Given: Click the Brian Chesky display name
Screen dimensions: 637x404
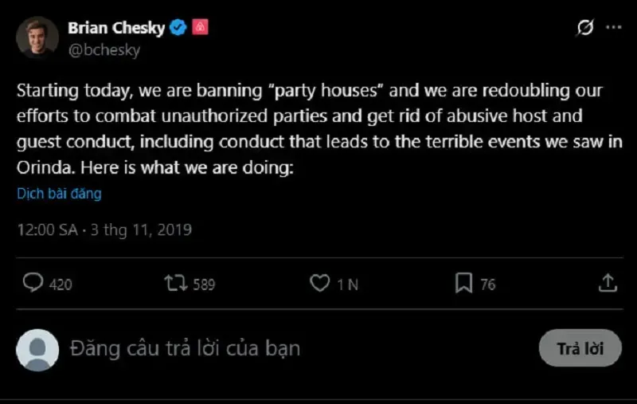Looking at the screenshot, I should coord(116,28).
